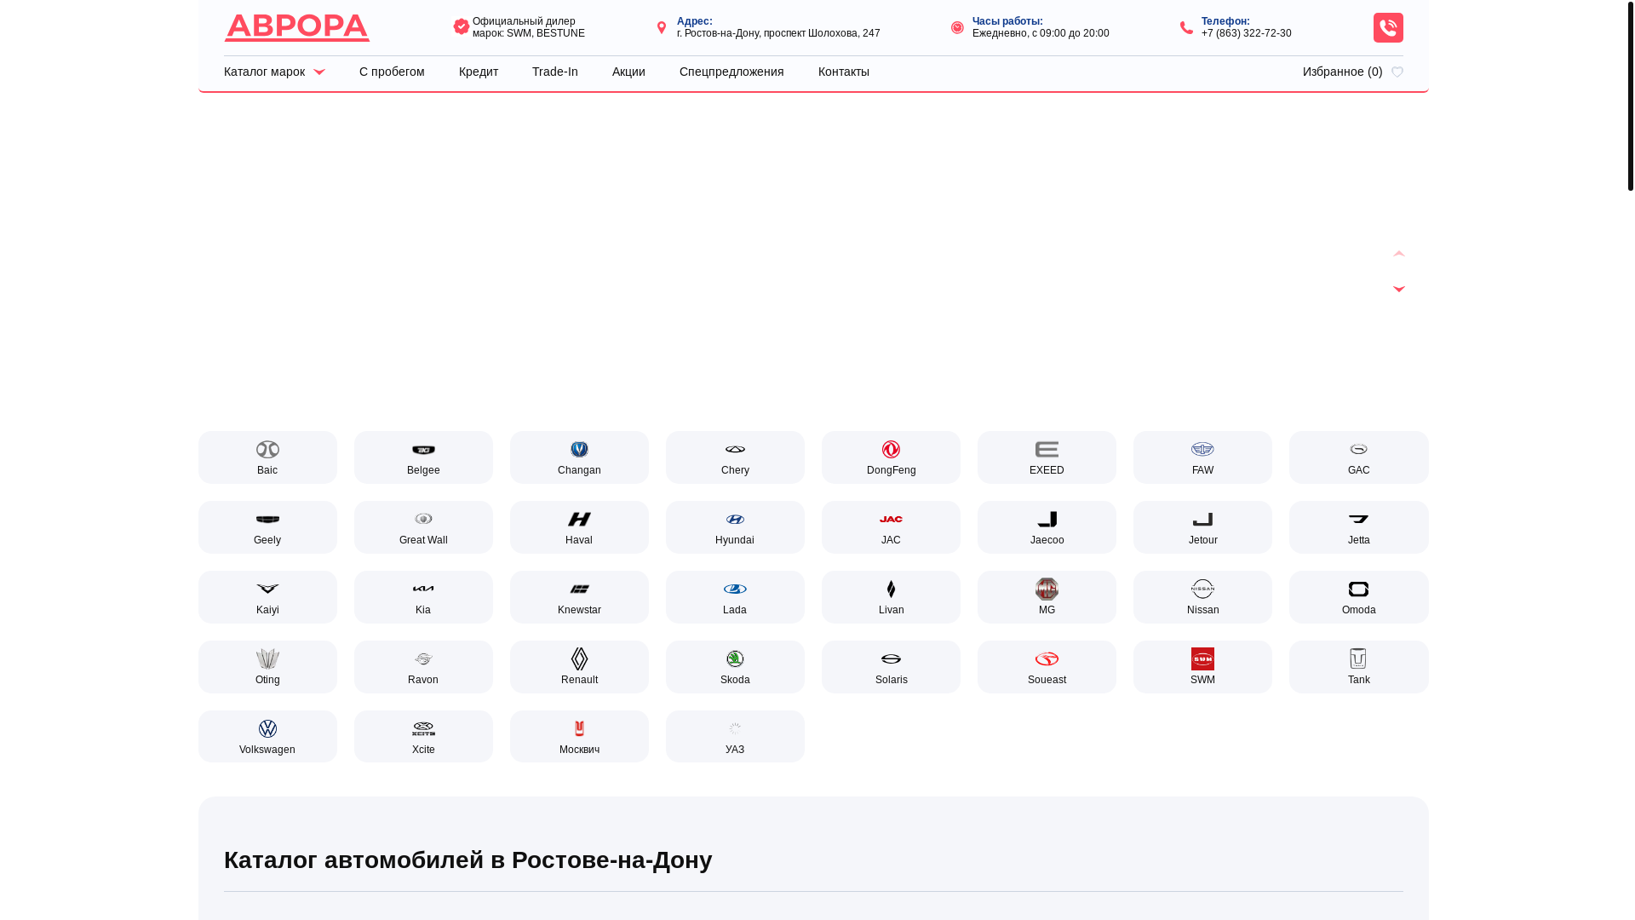Select the MG brand logo
This screenshot has width=1635, height=920.
[x=1047, y=589]
